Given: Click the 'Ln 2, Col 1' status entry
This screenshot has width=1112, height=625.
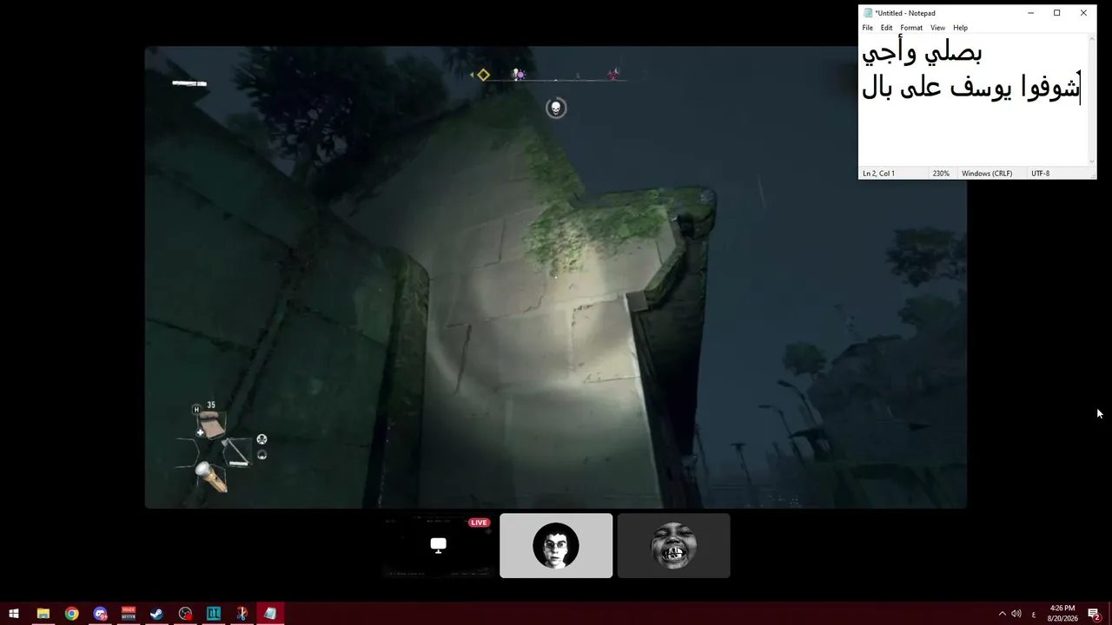Looking at the screenshot, I should point(878,174).
